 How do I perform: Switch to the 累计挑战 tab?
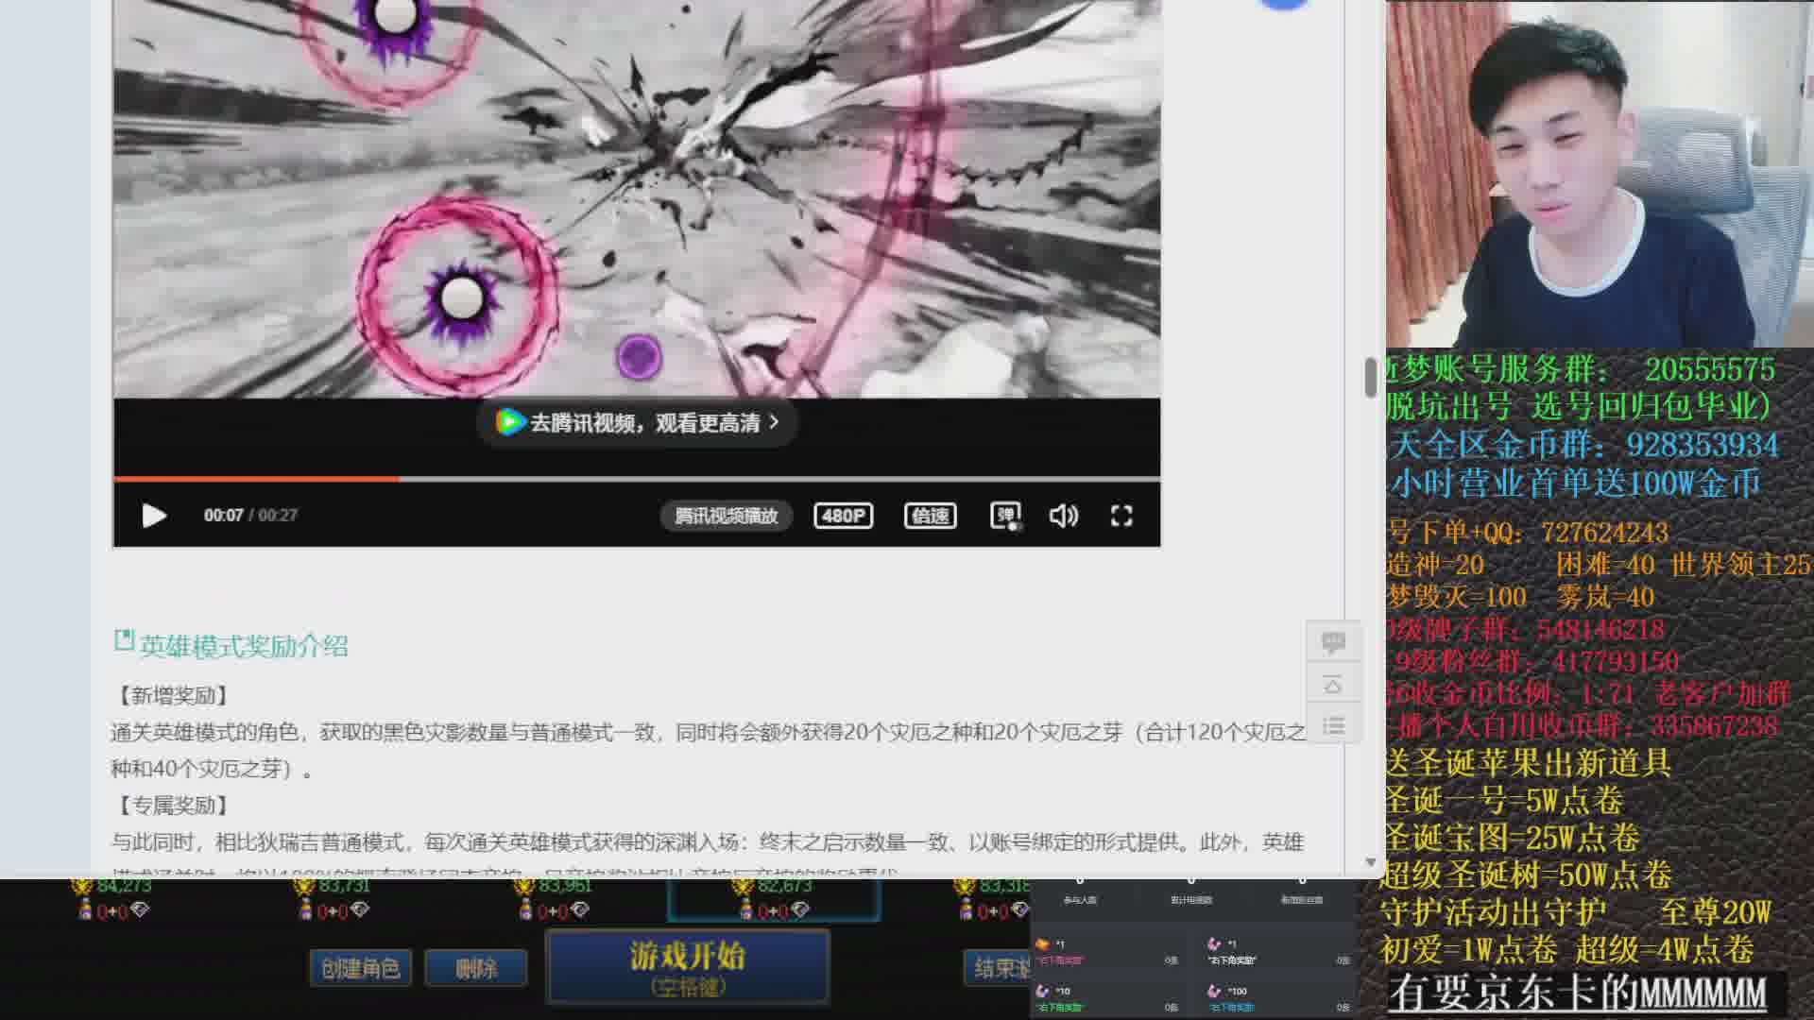tap(1193, 899)
